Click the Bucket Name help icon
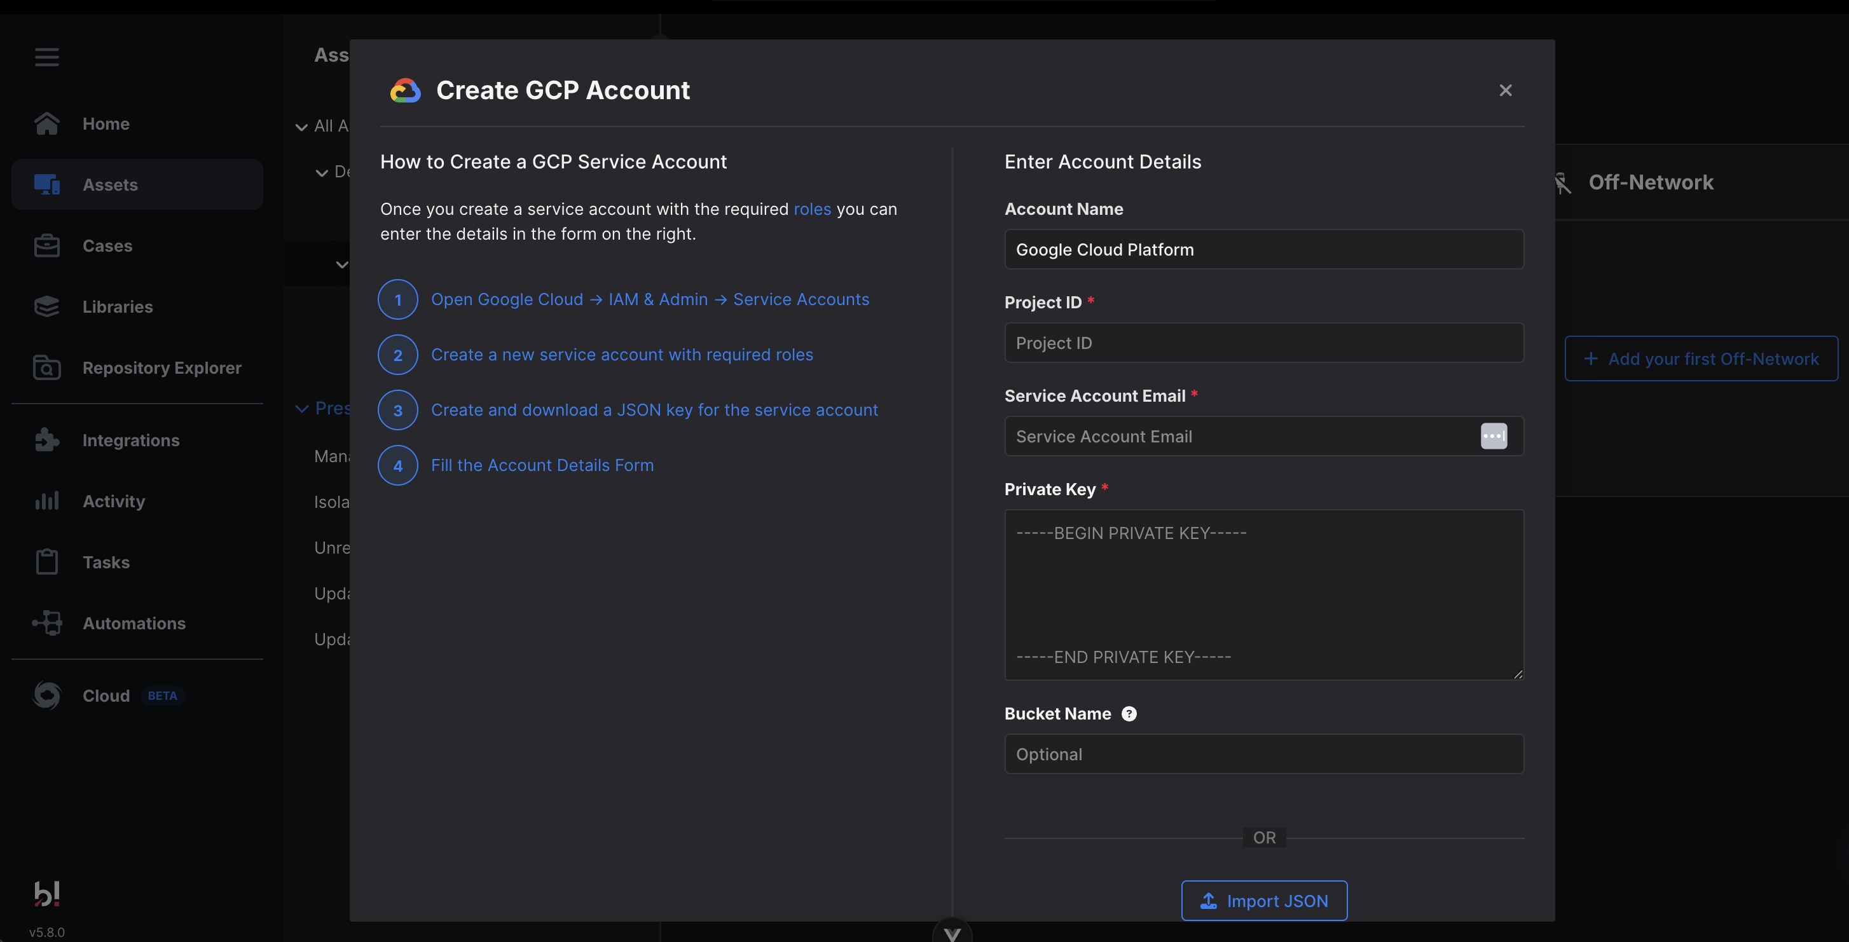 1129,714
